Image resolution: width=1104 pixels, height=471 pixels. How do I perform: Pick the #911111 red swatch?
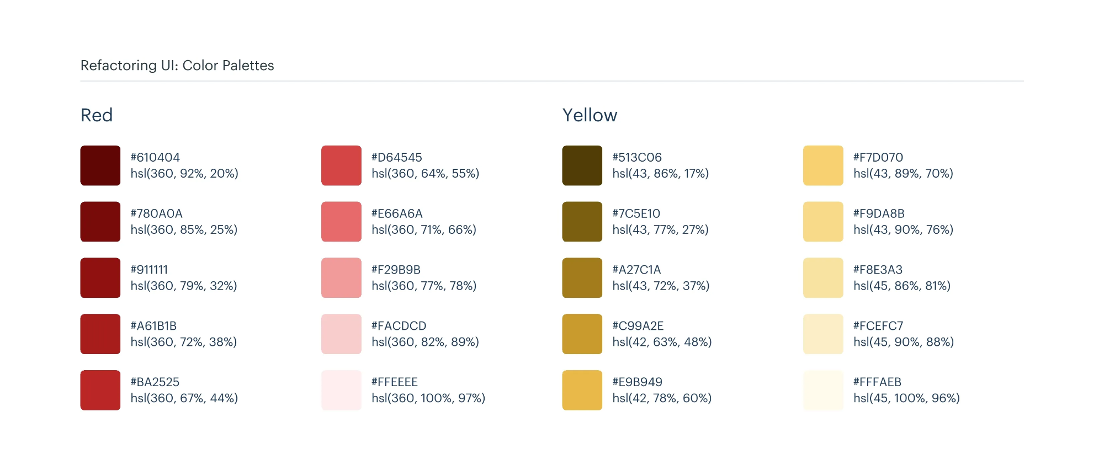tap(100, 278)
